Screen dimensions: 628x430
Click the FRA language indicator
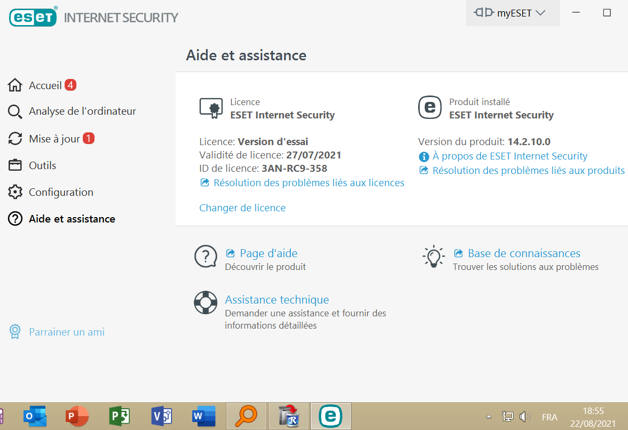(549, 417)
